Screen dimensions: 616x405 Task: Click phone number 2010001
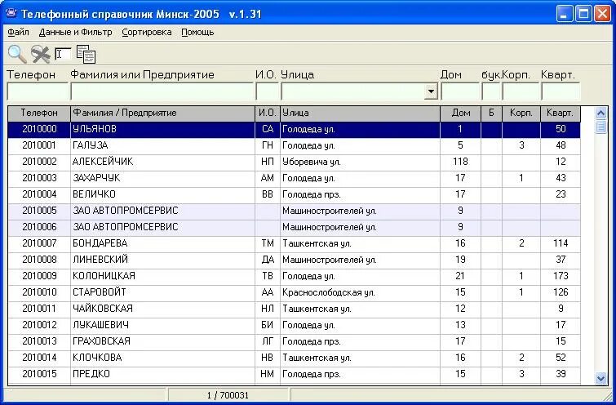(x=39, y=146)
